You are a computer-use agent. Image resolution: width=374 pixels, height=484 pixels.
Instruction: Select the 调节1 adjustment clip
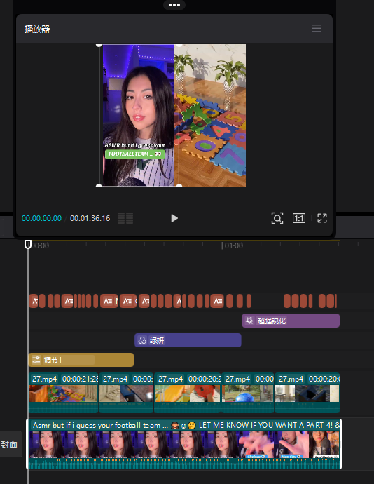(81, 360)
